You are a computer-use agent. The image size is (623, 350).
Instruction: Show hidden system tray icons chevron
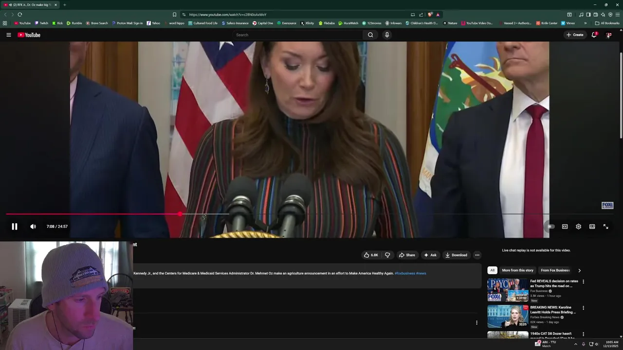click(x=576, y=344)
